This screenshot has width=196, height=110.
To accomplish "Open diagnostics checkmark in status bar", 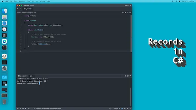I will [32, 108].
